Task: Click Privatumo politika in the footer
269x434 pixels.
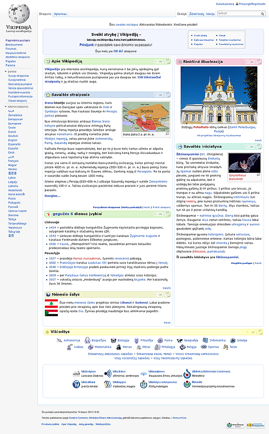Action: (x=50, y=424)
